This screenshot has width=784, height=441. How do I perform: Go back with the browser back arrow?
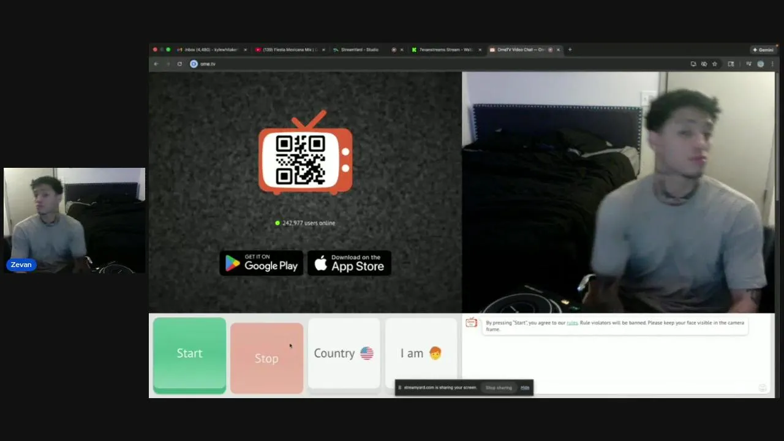[x=156, y=64]
